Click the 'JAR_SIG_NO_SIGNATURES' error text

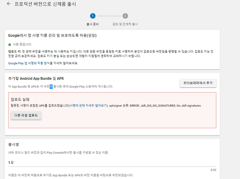pos(158,106)
